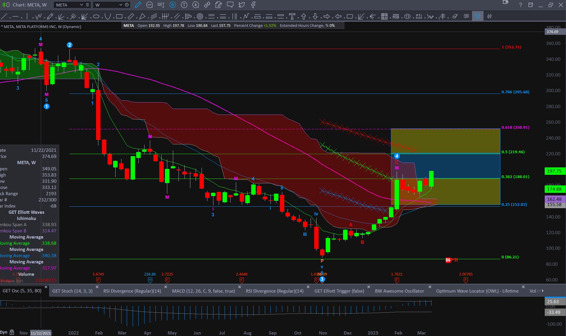The width and height of the screenshot is (566, 336).
Task: Share chart via Twitter icon
Action: 242,5
